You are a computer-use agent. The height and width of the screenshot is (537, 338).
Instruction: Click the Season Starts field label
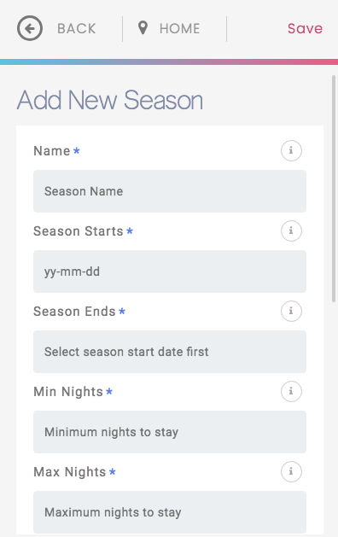[x=78, y=231]
